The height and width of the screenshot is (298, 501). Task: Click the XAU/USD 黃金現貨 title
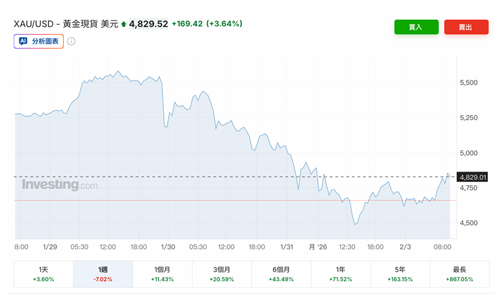pos(66,24)
